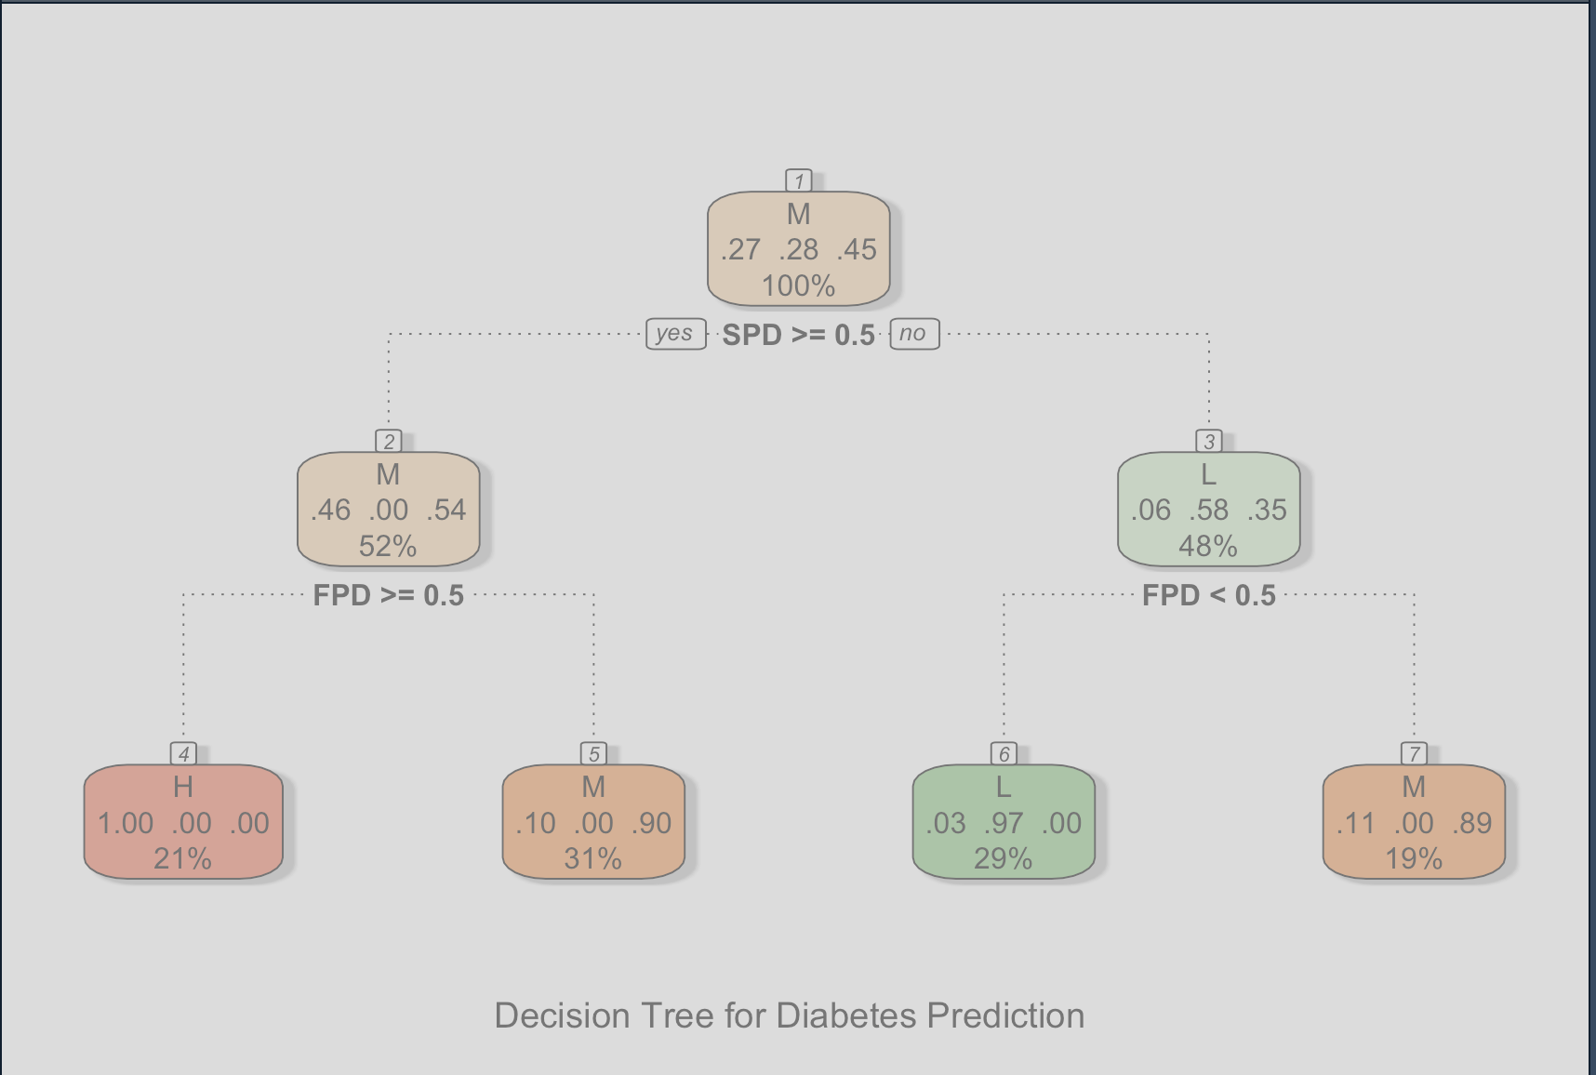Click the node number 4 badge
This screenshot has height=1075, width=1596.
(183, 753)
